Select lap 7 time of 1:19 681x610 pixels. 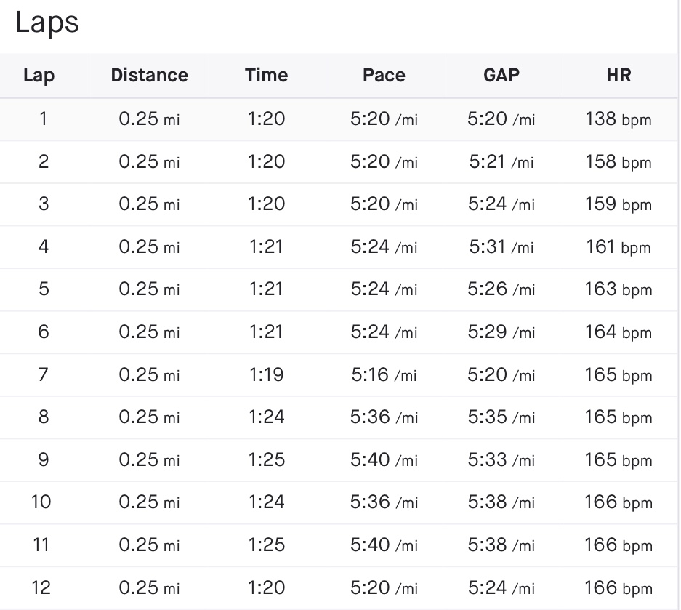[266, 374]
